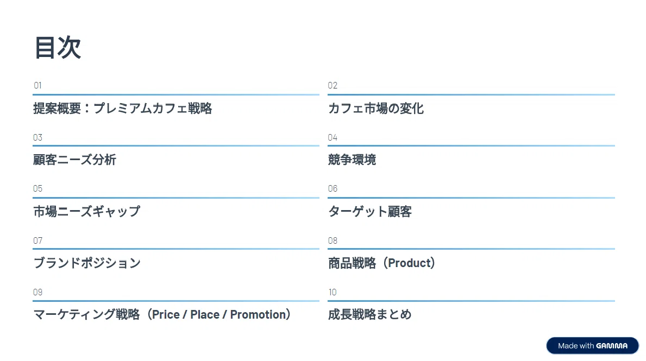646x361 pixels.
Task: Open item マーケティング戦略（Price / Place / Promotion）
Action: point(162,314)
